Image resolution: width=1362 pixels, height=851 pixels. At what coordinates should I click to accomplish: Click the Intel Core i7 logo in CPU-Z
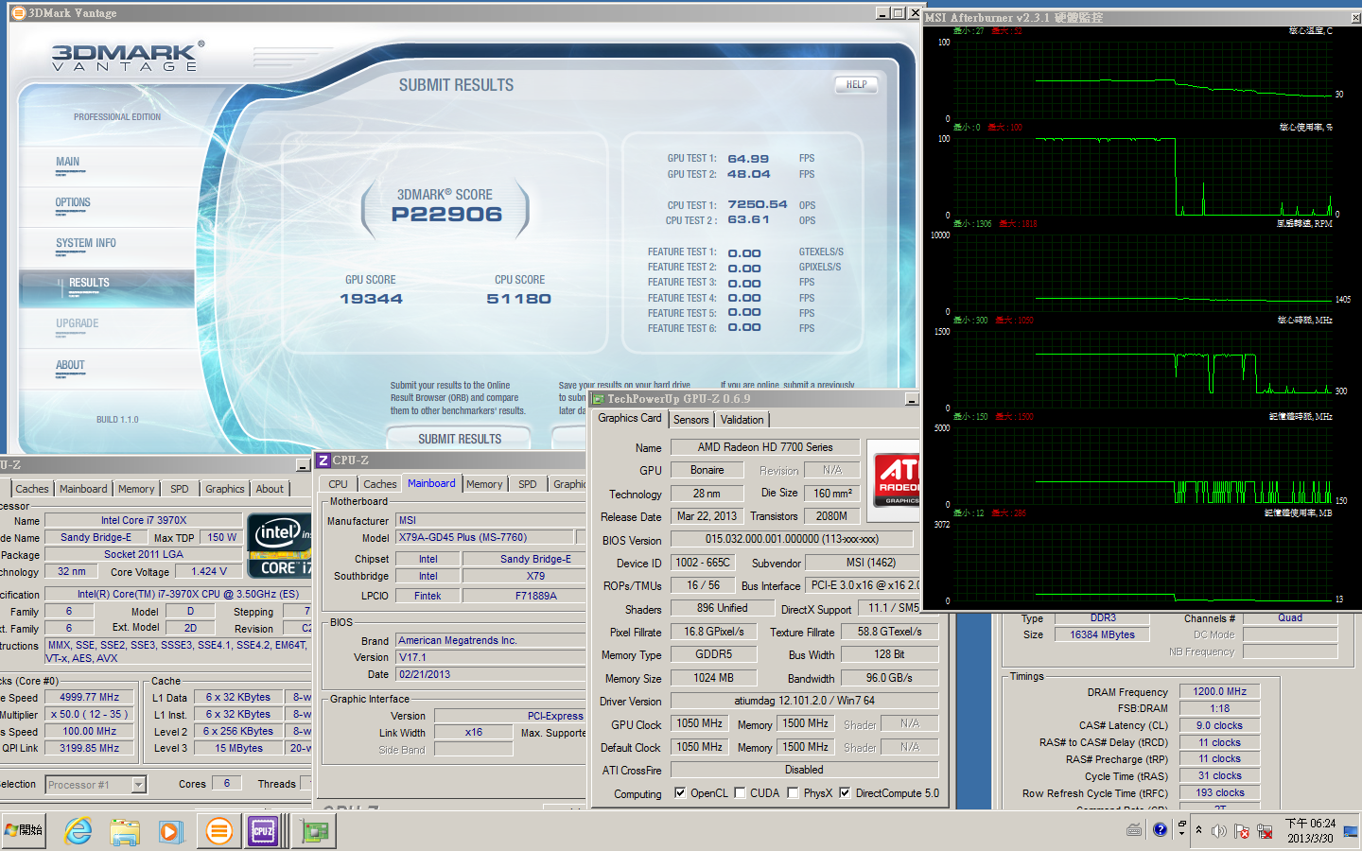[279, 546]
